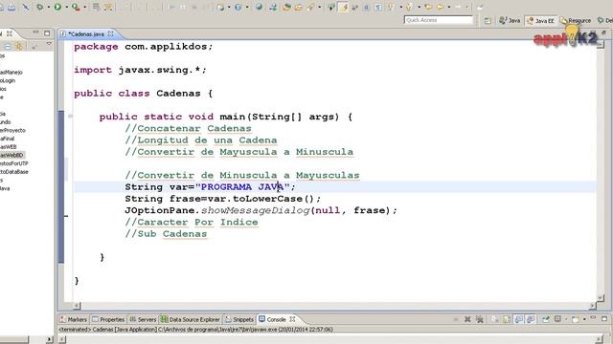
Task: Click Remove Launch icon in Console toolbar
Action: click(467, 319)
